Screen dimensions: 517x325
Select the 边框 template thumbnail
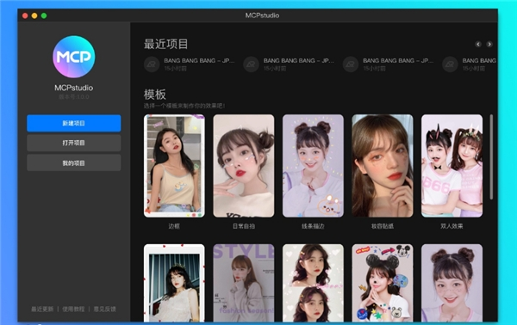click(174, 166)
